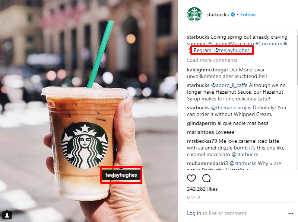Click the comments scrollbar
This screenshot has width=298, height=222.
pyautogui.click(x=297, y=99)
